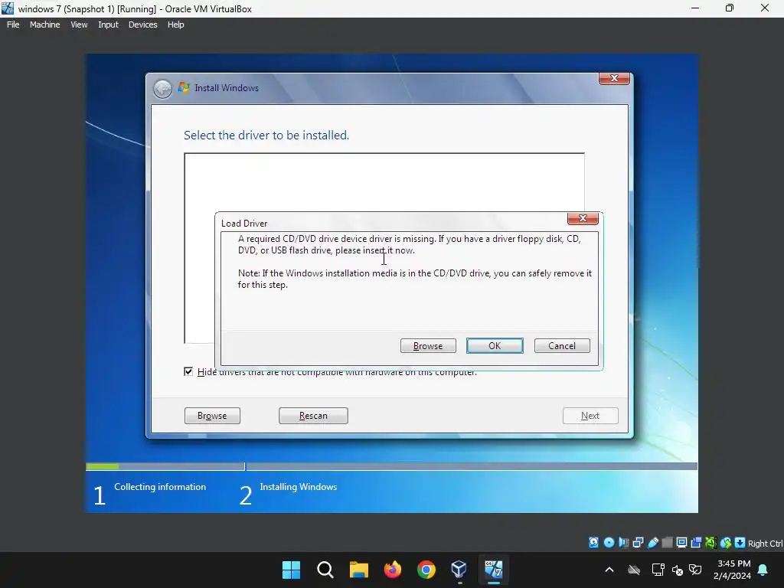Click the hard disk activity indicator icon
Image resolution: width=784 pixels, height=588 pixels.
593,543
